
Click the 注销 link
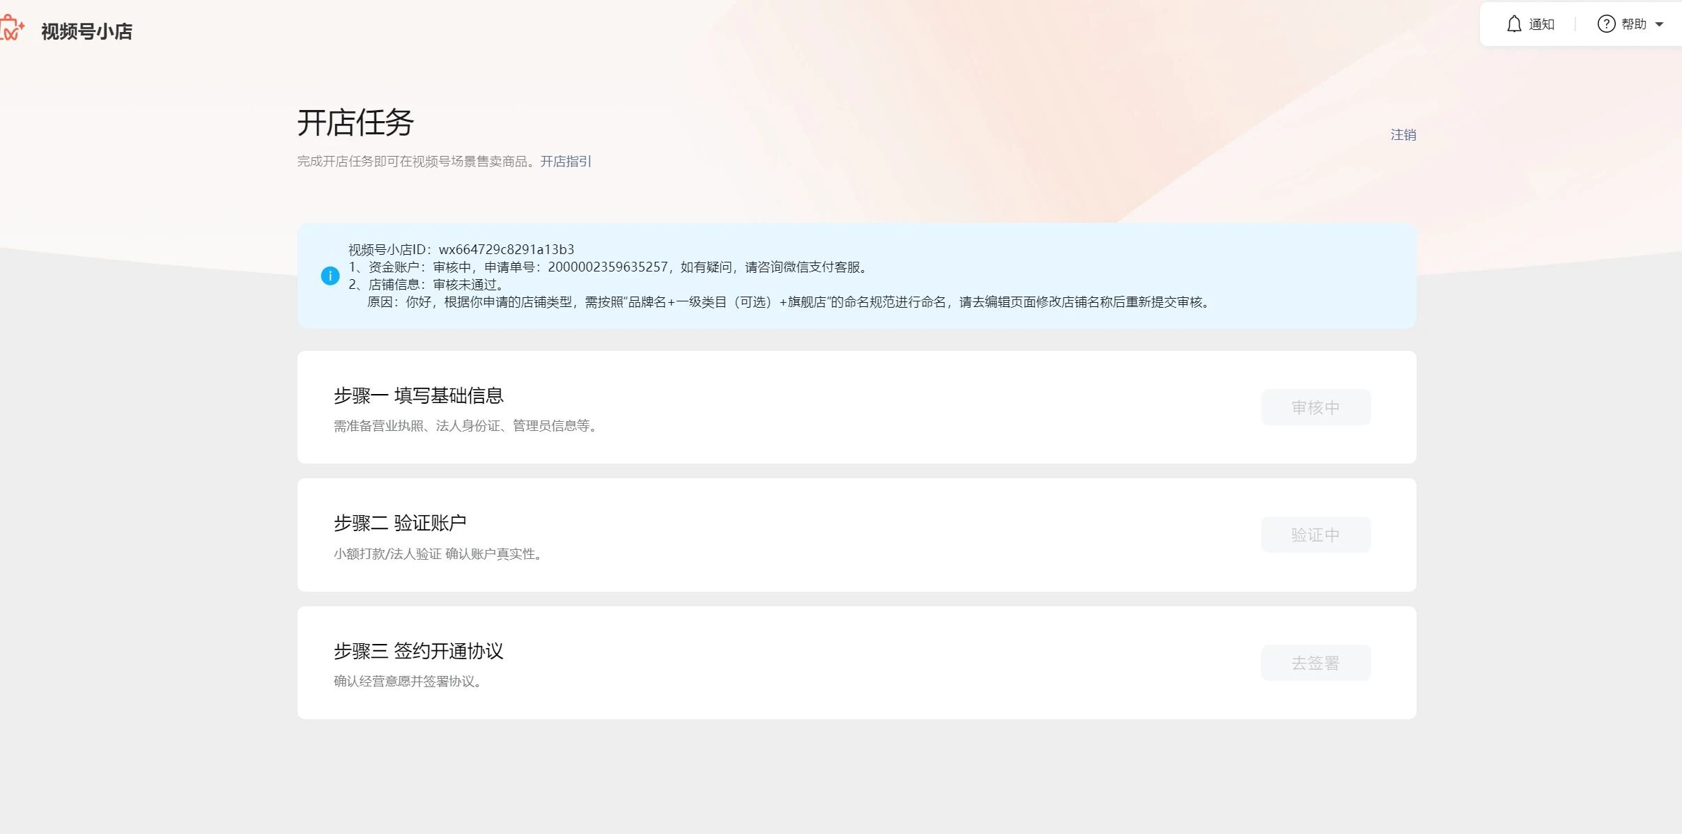(x=1403, y=135)
